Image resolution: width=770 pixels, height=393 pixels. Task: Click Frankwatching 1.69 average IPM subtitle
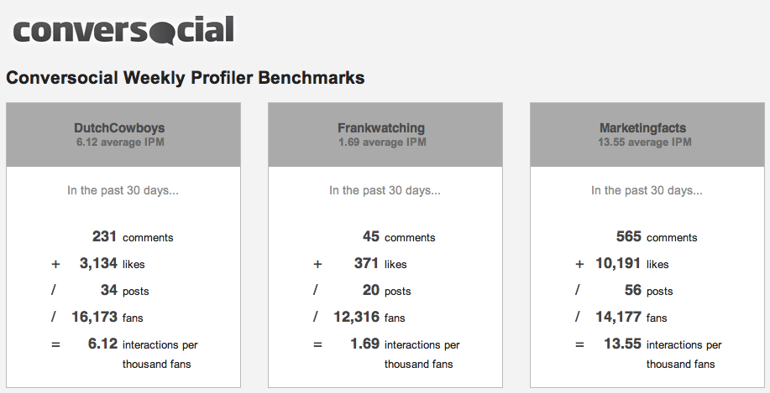[381, 142]
